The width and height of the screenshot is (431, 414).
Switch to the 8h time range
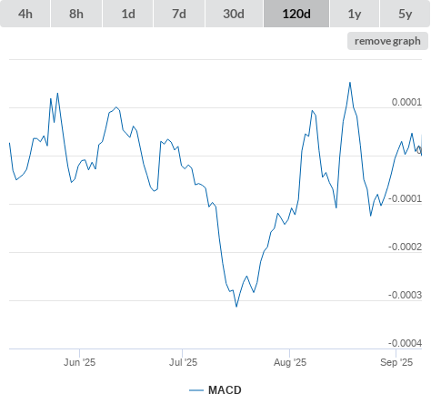point(76,14)
